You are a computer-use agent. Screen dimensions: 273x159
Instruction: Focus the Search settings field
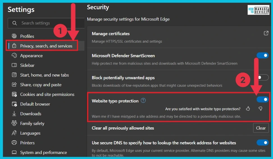[x=46, y=23]
